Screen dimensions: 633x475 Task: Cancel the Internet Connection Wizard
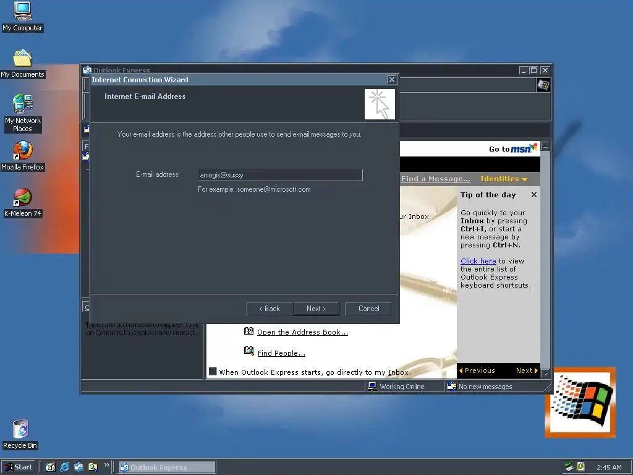(x=368, y=309)
